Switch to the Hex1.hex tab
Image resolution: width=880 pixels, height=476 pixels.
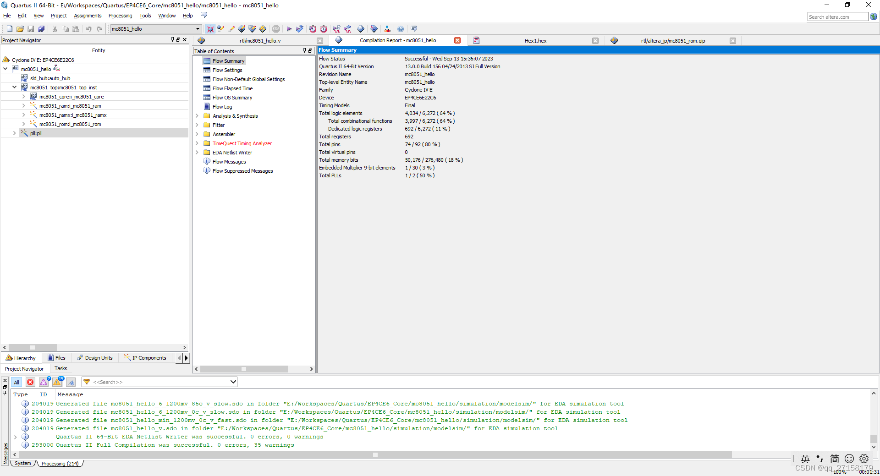(535, 41)
